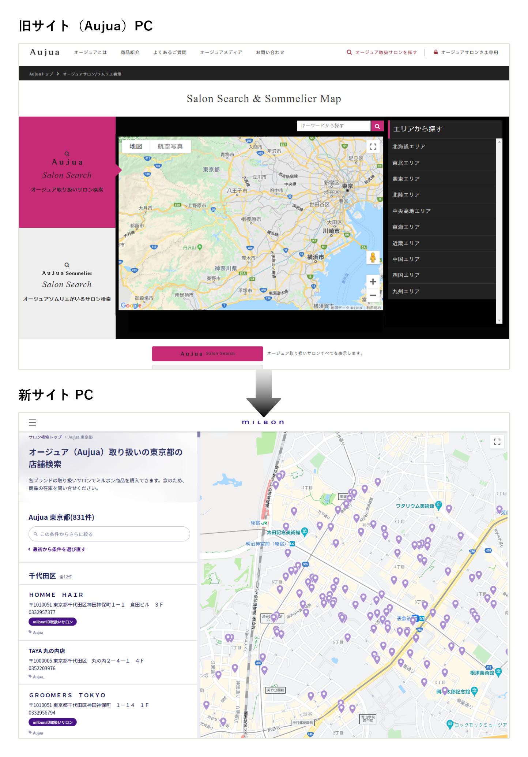528x757 pixels.
Task: Switch the map to 航空写真 view
Action: (x=170, y=146)
